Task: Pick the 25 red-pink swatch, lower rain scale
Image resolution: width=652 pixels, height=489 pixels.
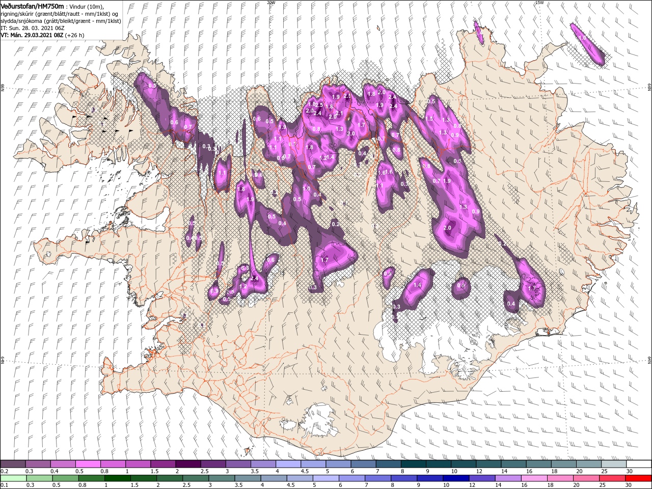Action: pyautogui.click(x=613, y=478)
